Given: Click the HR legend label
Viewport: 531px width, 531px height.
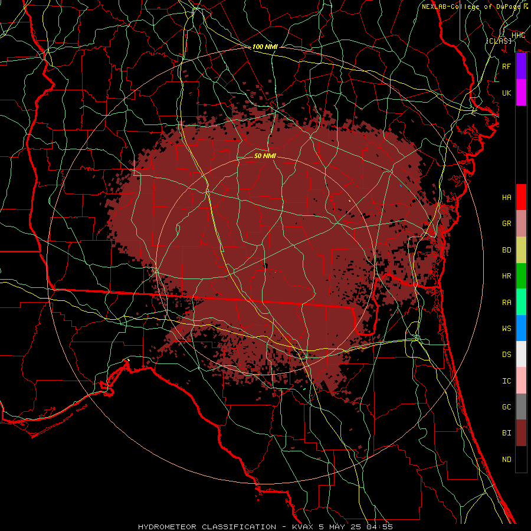Looking at the screenshot, I should pos(507,276).
